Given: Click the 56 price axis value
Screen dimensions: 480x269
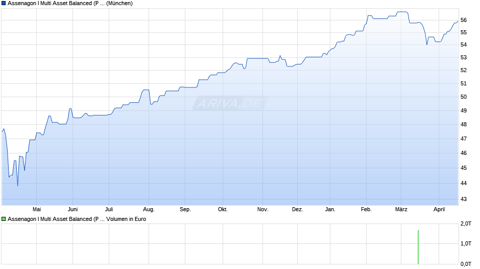Looking at the screenshot, I should click(x=464, y=20).
